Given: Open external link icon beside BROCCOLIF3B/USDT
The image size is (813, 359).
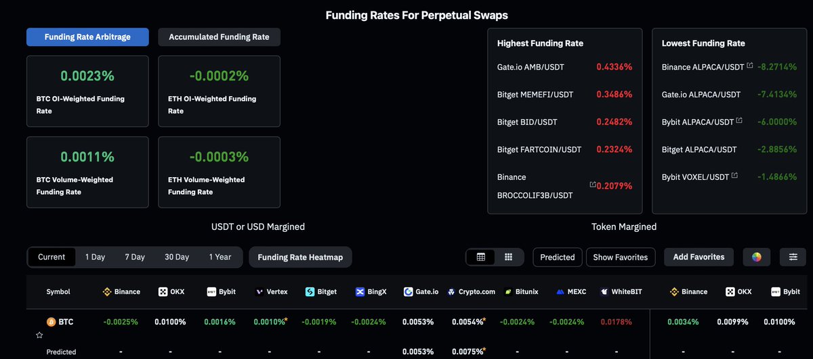Looking at the screenshot, I should pyautogui.click(x=593, y=185).
